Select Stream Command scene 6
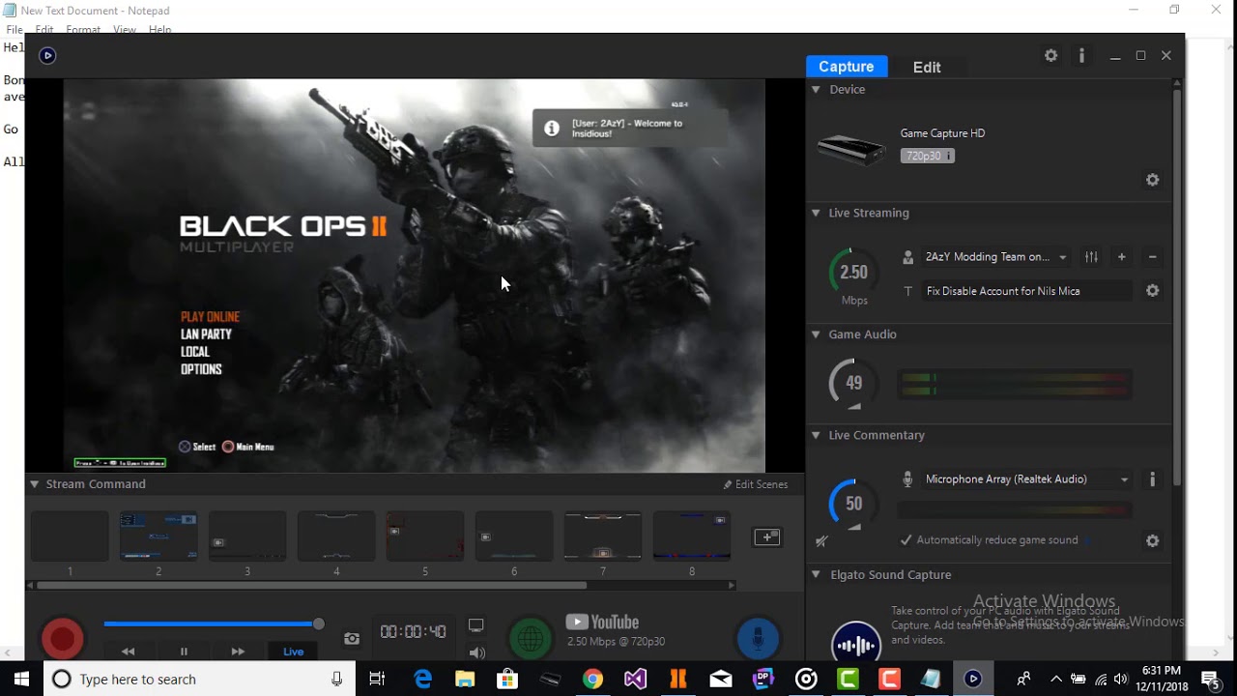 pos(514,536)
